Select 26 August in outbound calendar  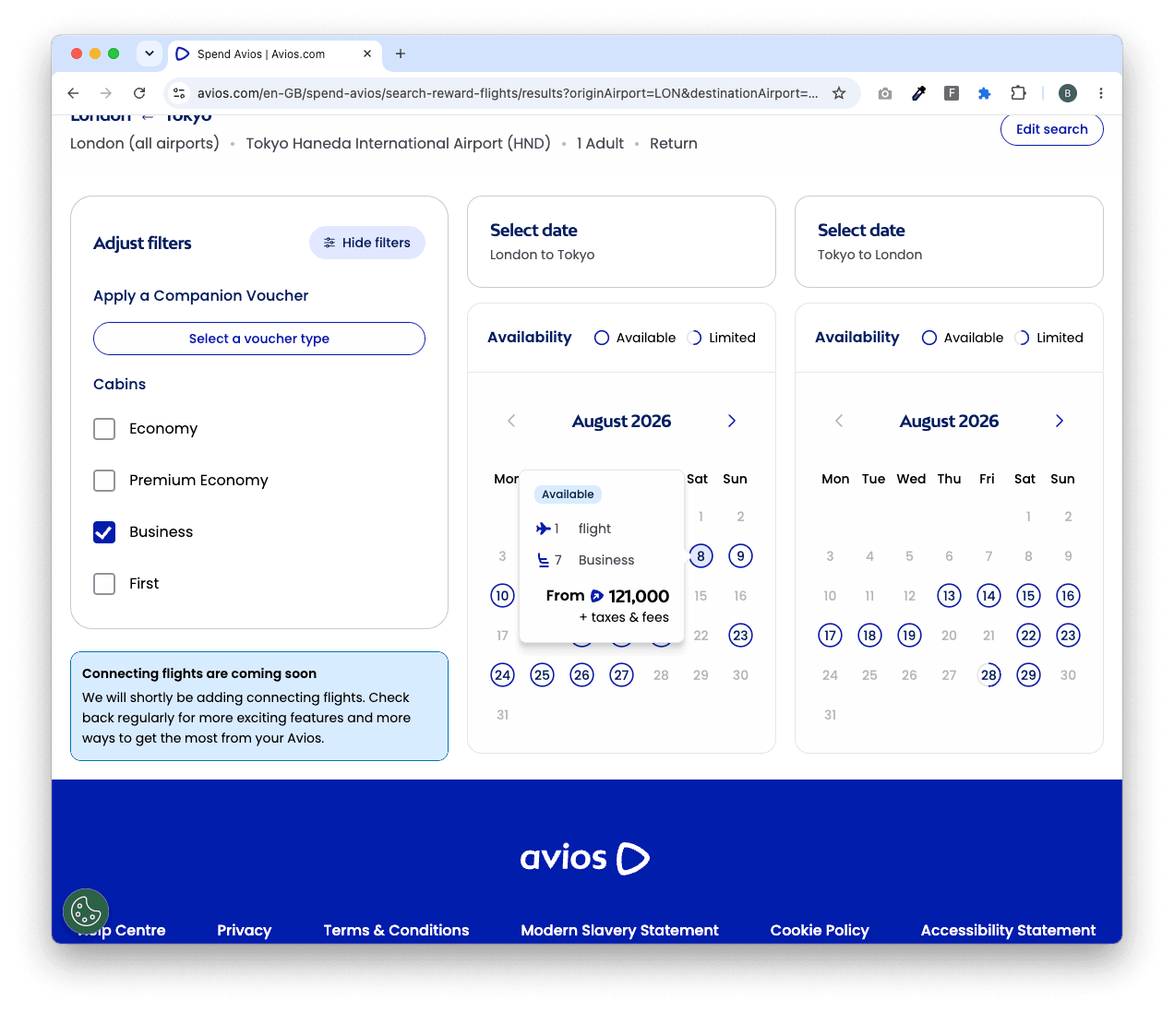581,675
